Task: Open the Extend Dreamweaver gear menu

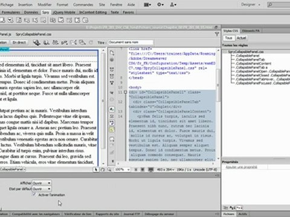Action: coord(160,4)
